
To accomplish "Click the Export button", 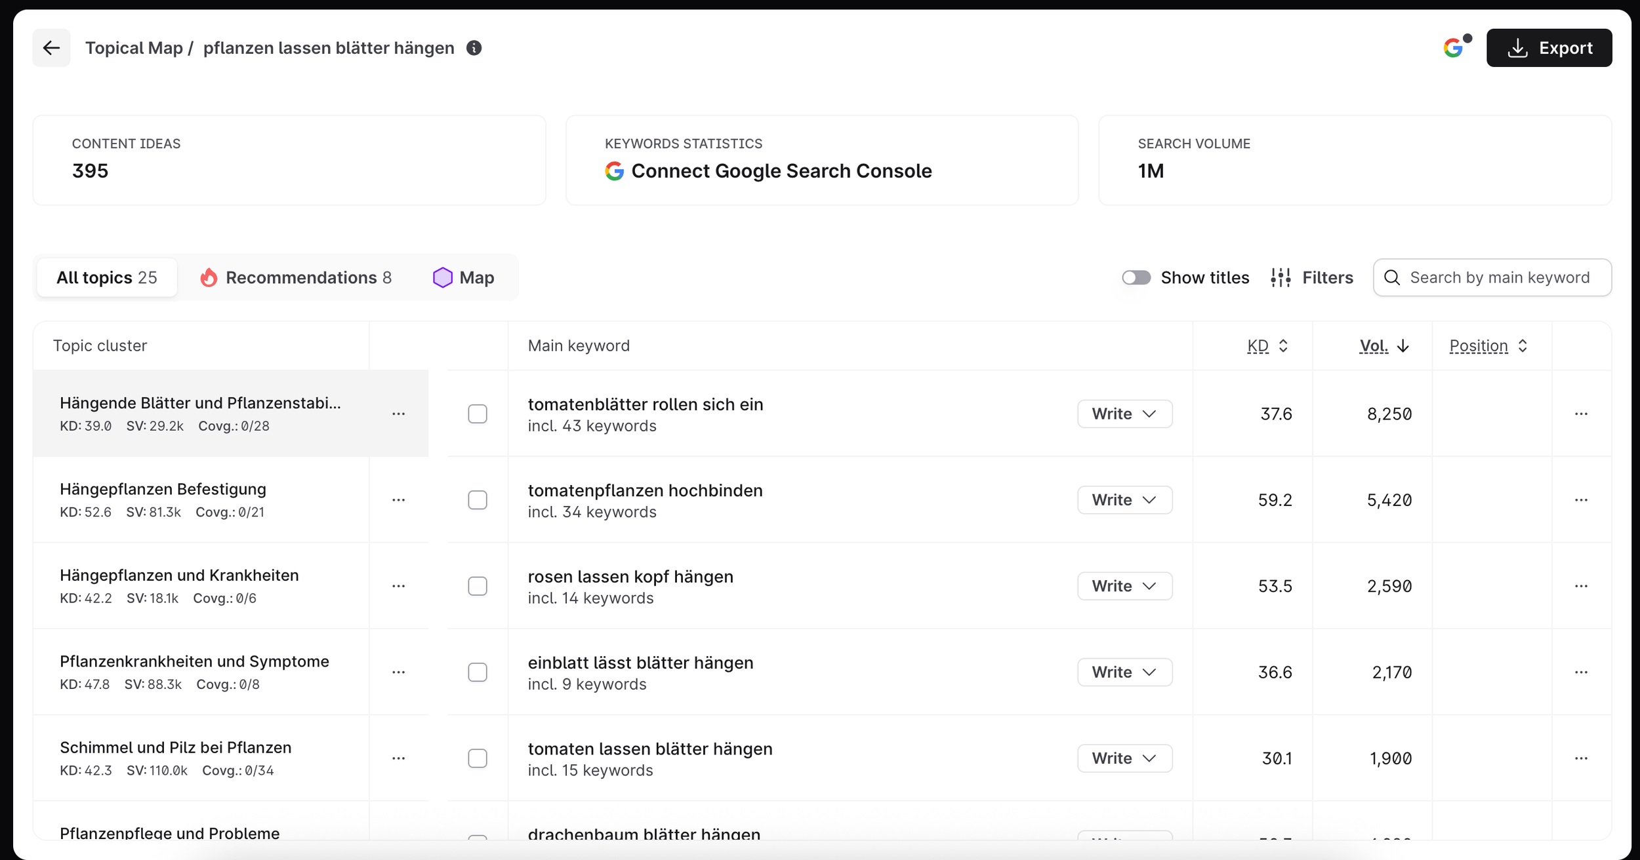I will tap(1549, 48).
